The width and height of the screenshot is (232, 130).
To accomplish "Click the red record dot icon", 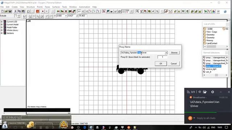I will click(x=43, y=11).
